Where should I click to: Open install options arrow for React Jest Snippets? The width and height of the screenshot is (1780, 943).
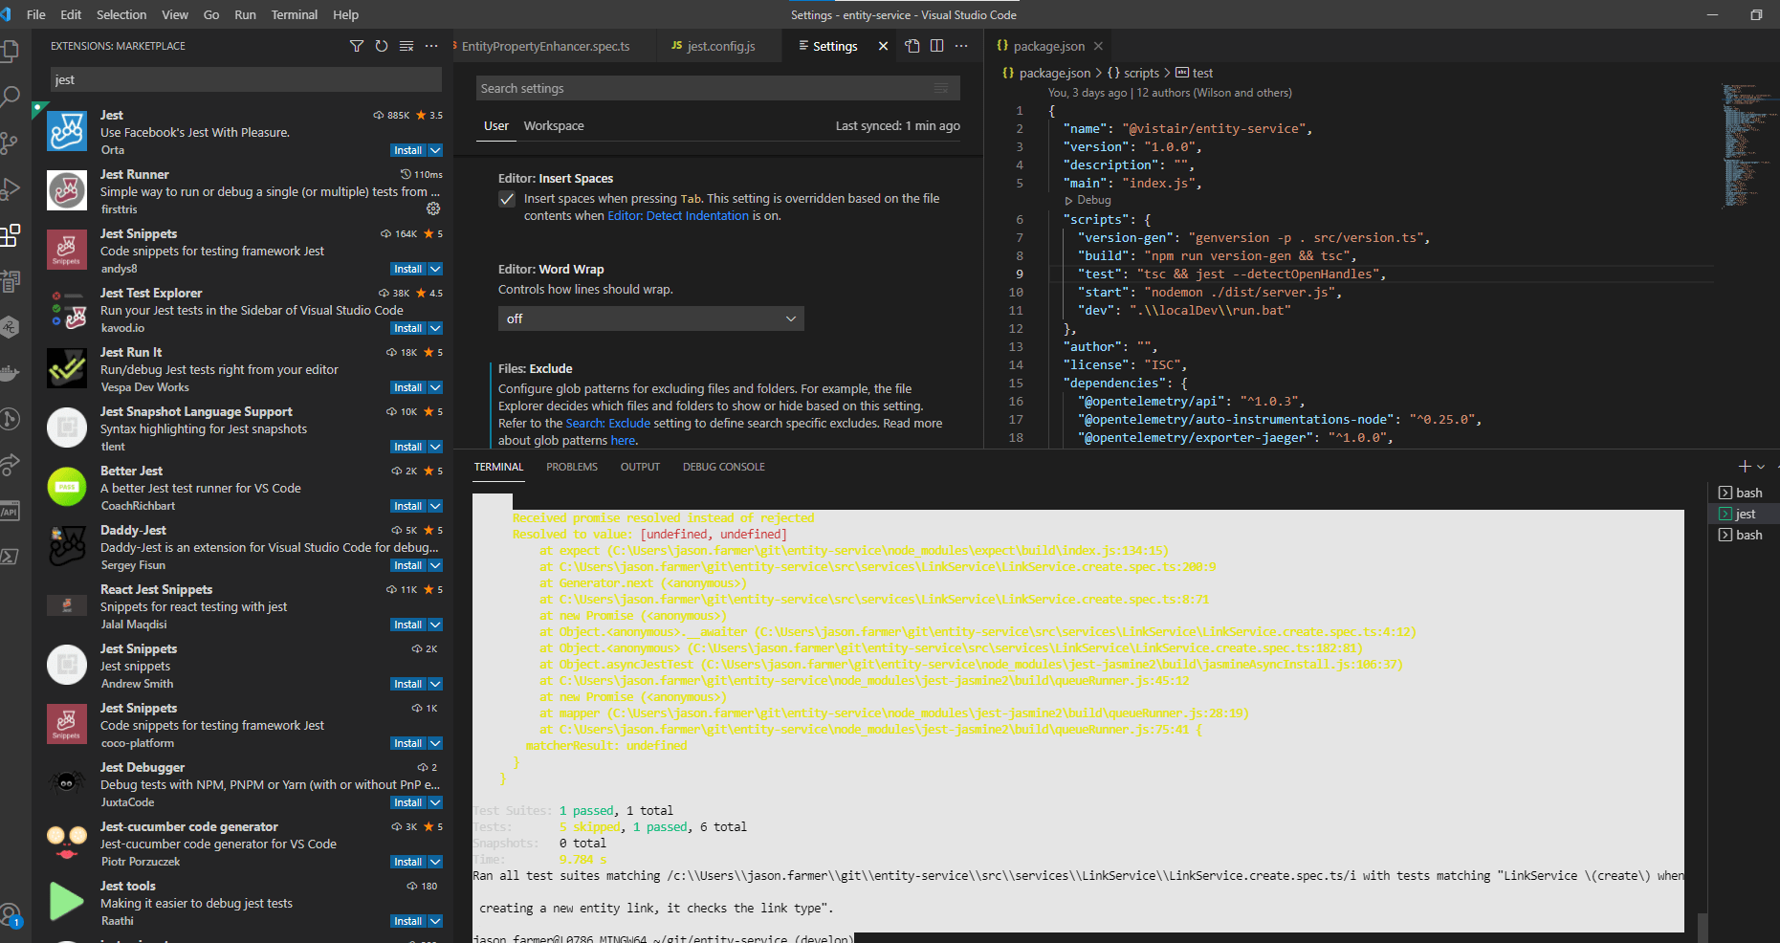435,625
